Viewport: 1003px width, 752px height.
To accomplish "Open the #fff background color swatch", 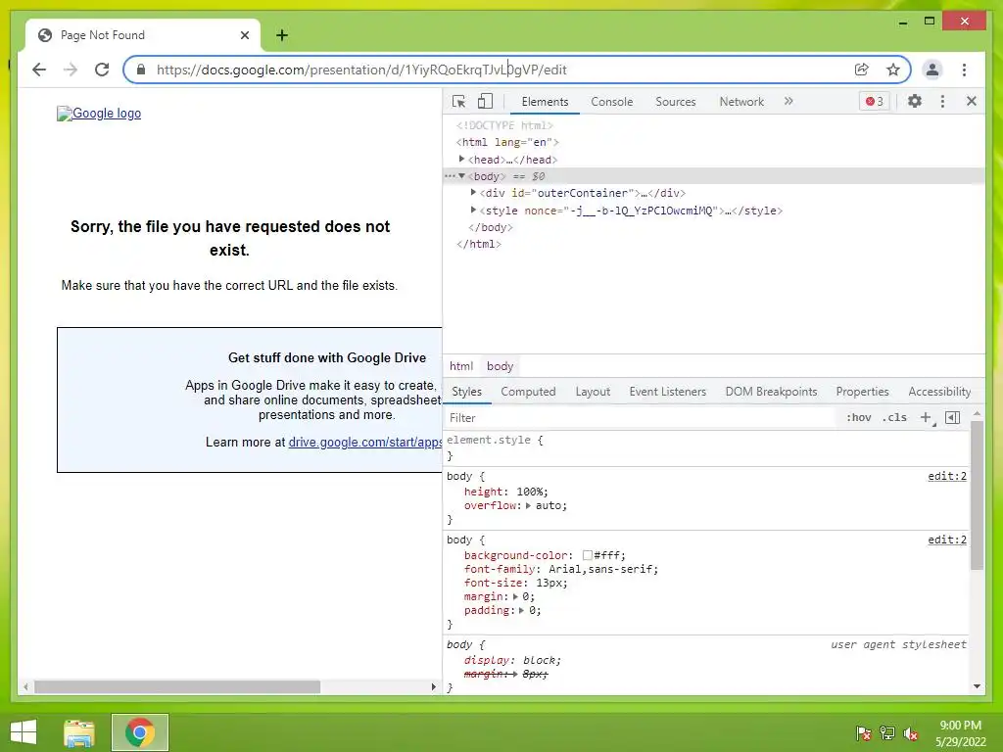I will coord(588,555).
